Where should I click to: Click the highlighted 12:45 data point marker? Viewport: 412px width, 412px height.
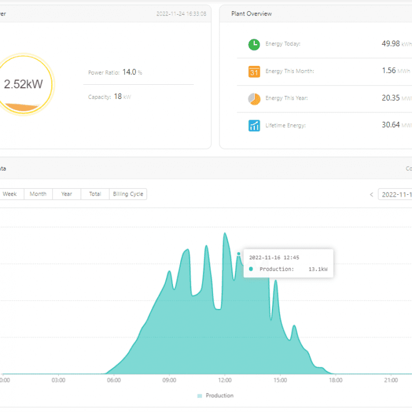pos(239,254)
